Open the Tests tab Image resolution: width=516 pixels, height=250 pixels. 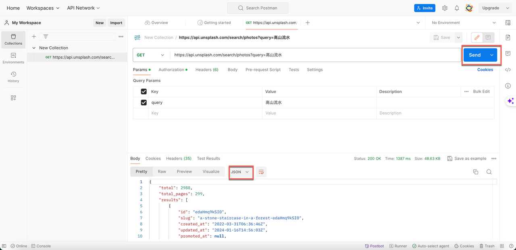(x=294, y=70)
